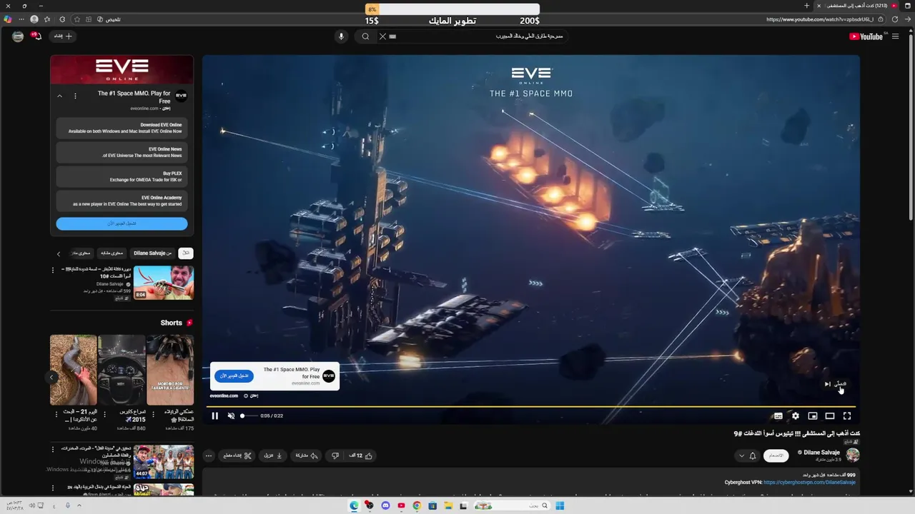This screenshot has width=915, height=514.
Task: Pause the video playback
Action: point(214,415)
